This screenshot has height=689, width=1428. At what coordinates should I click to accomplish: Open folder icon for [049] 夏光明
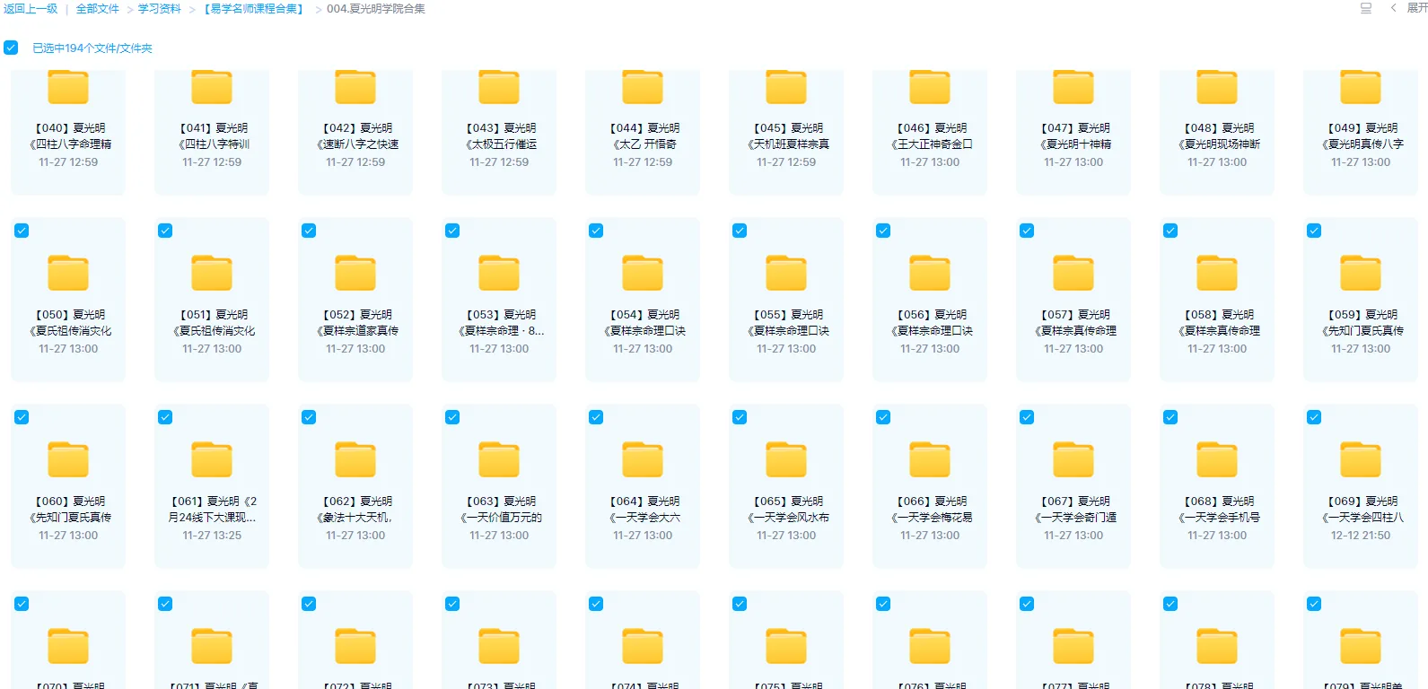click(x=1361, y=87)
